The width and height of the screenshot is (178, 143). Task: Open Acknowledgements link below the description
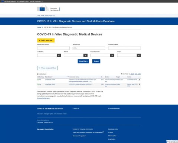(x=44, y=98)
